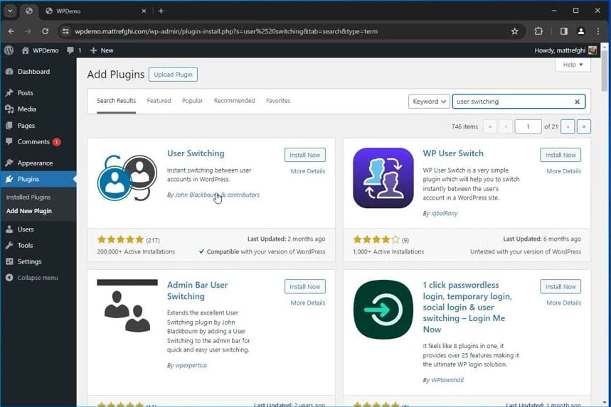Viewport: 611px width, 407px height.
Task: Click the Pages icon in sidebar
Action: tap(9, 125)
